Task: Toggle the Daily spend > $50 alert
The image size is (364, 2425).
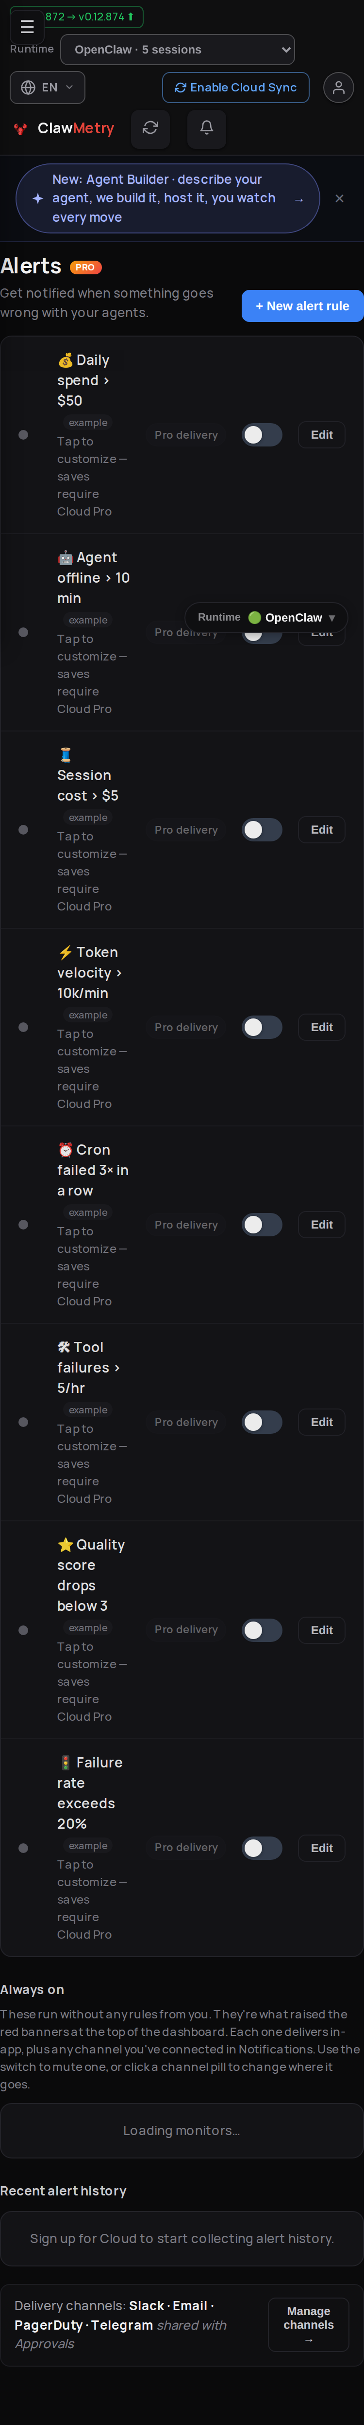Action: pyautogui.click(x=262, y=435)
